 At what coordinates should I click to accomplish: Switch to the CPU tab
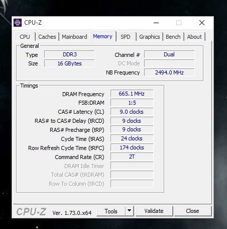(25, 37)
